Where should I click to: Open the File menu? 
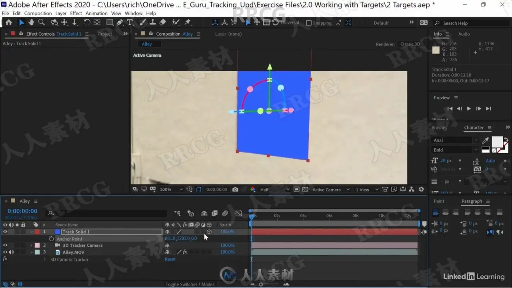(5, 13)
